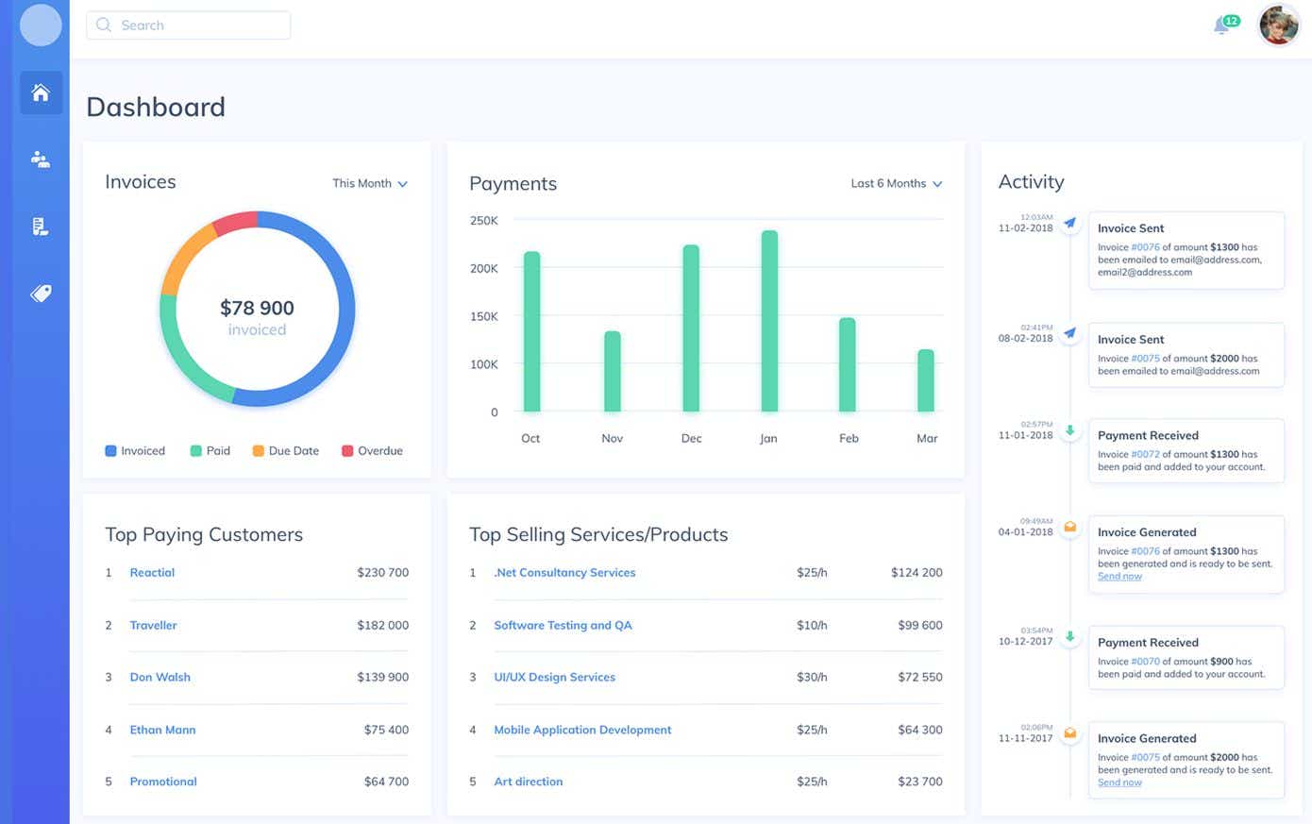Click the Paid green legend swatch
This screenshot has height=824, width=1312.
click(x=195, y=451)
